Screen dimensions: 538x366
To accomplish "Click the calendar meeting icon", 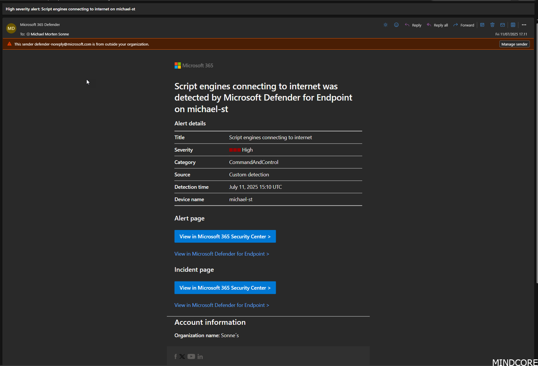I will (x=482, y=25).
